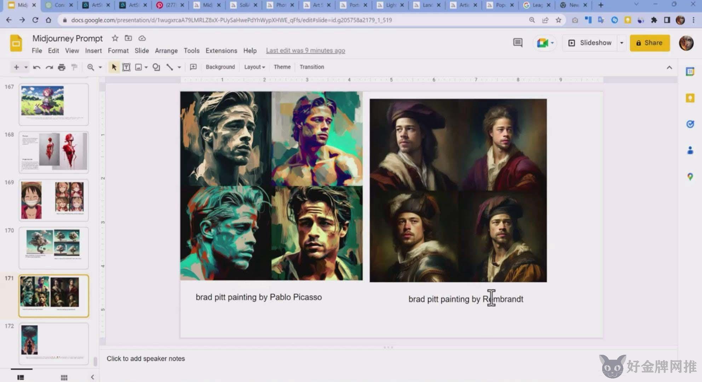Screen dimensions: 702x382
Task: Select slide 172 thumbnail
Action: 53,344
